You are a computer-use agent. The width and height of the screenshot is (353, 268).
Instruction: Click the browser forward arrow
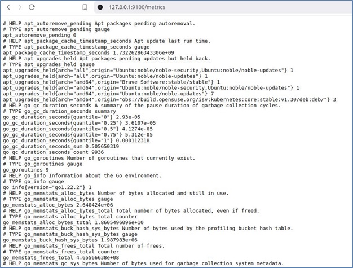coord(19,7)
